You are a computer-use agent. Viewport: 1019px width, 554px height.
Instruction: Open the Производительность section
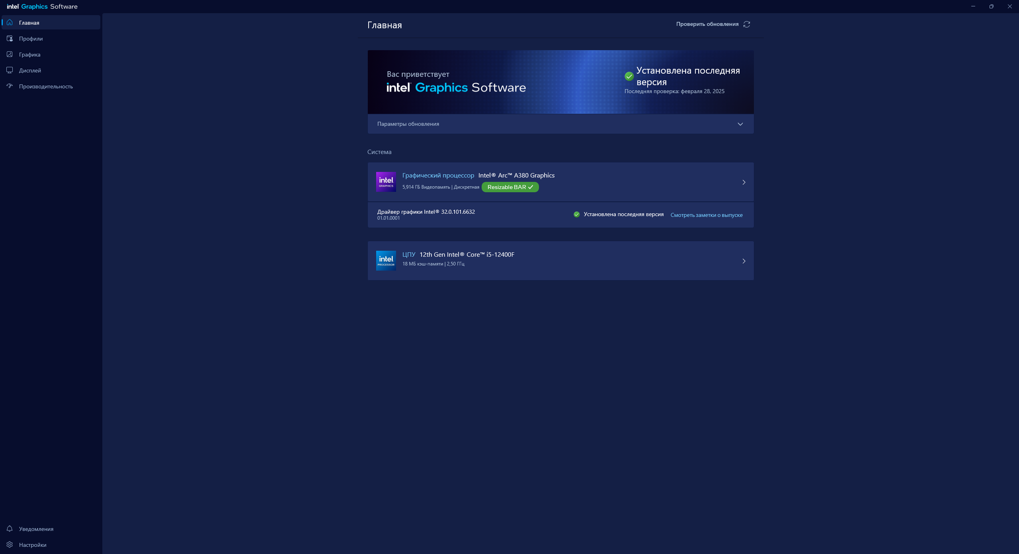(51, 86)
